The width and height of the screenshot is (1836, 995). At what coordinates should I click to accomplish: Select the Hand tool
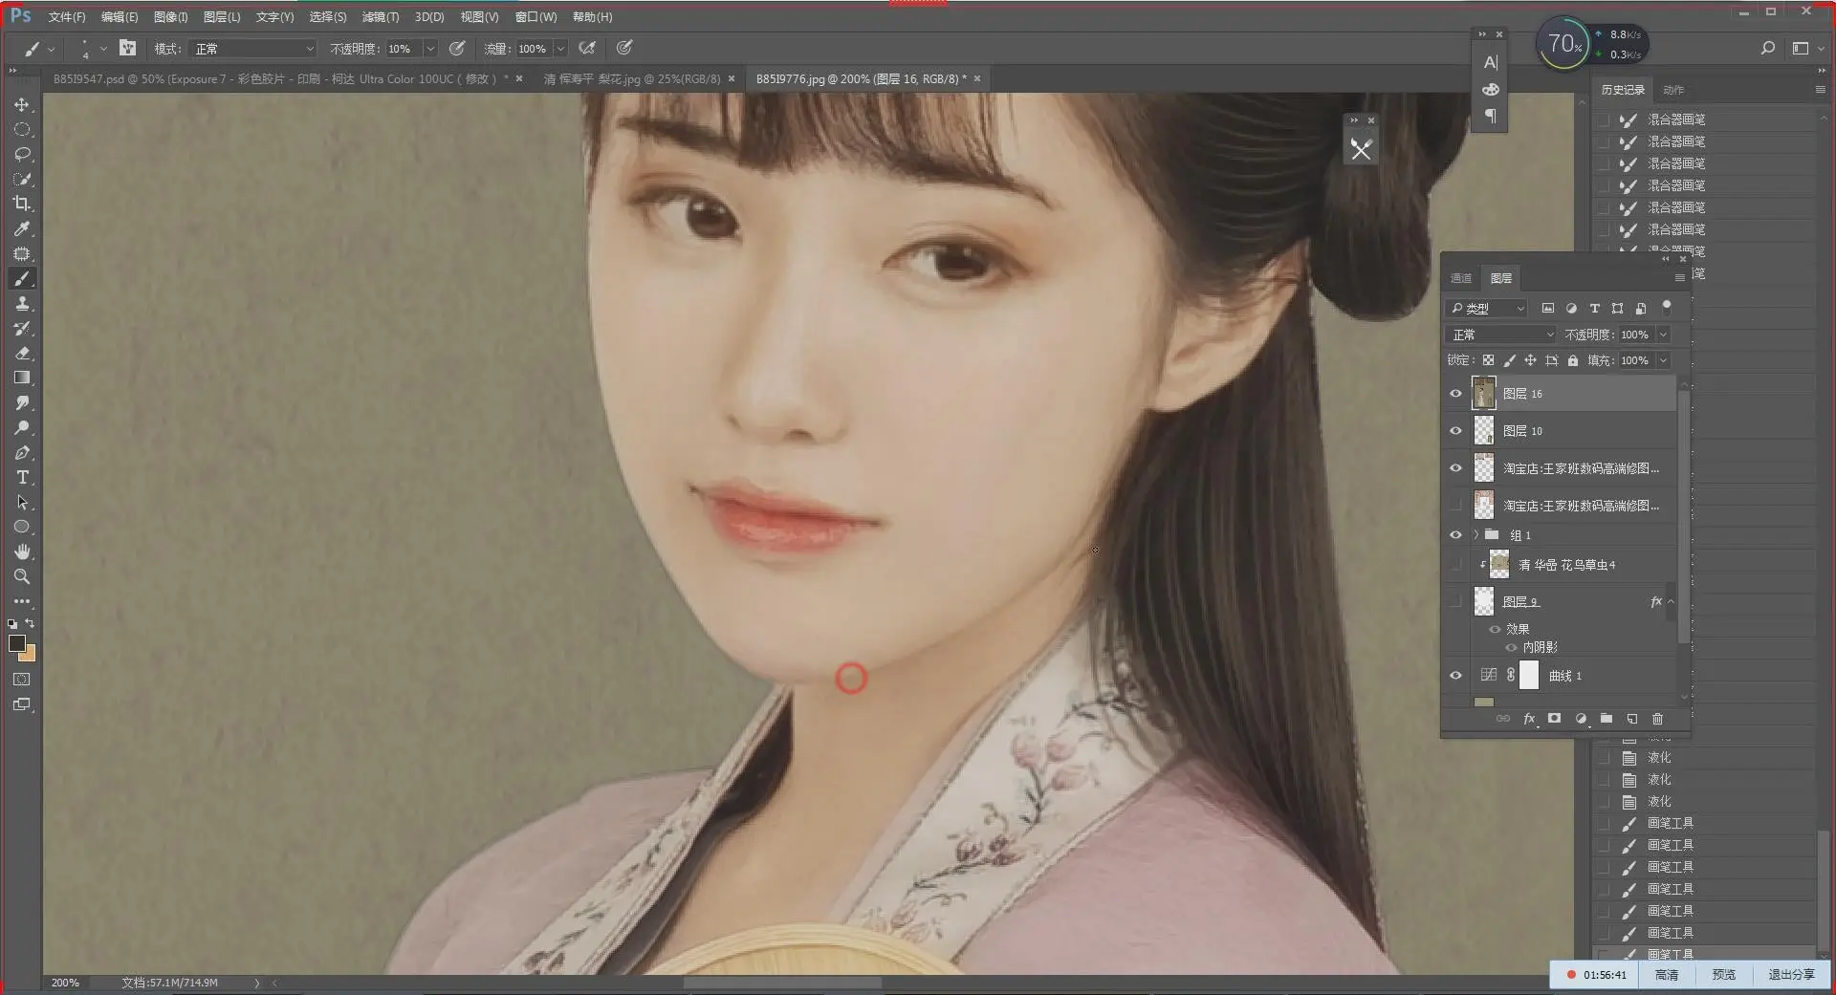pyautogui.click(x=22, y=552)
